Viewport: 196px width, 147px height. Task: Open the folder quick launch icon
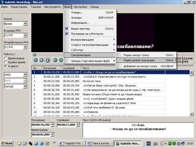click(x=19, y=143)
